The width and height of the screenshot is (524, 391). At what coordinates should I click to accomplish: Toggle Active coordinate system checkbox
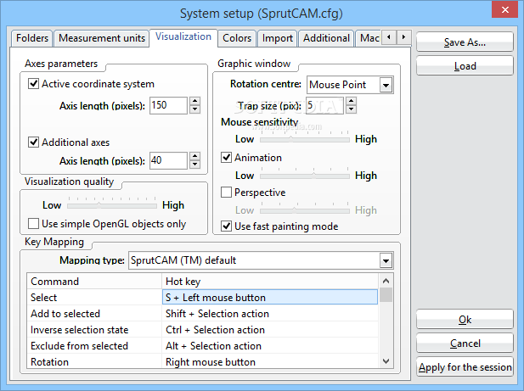point(33,83)
